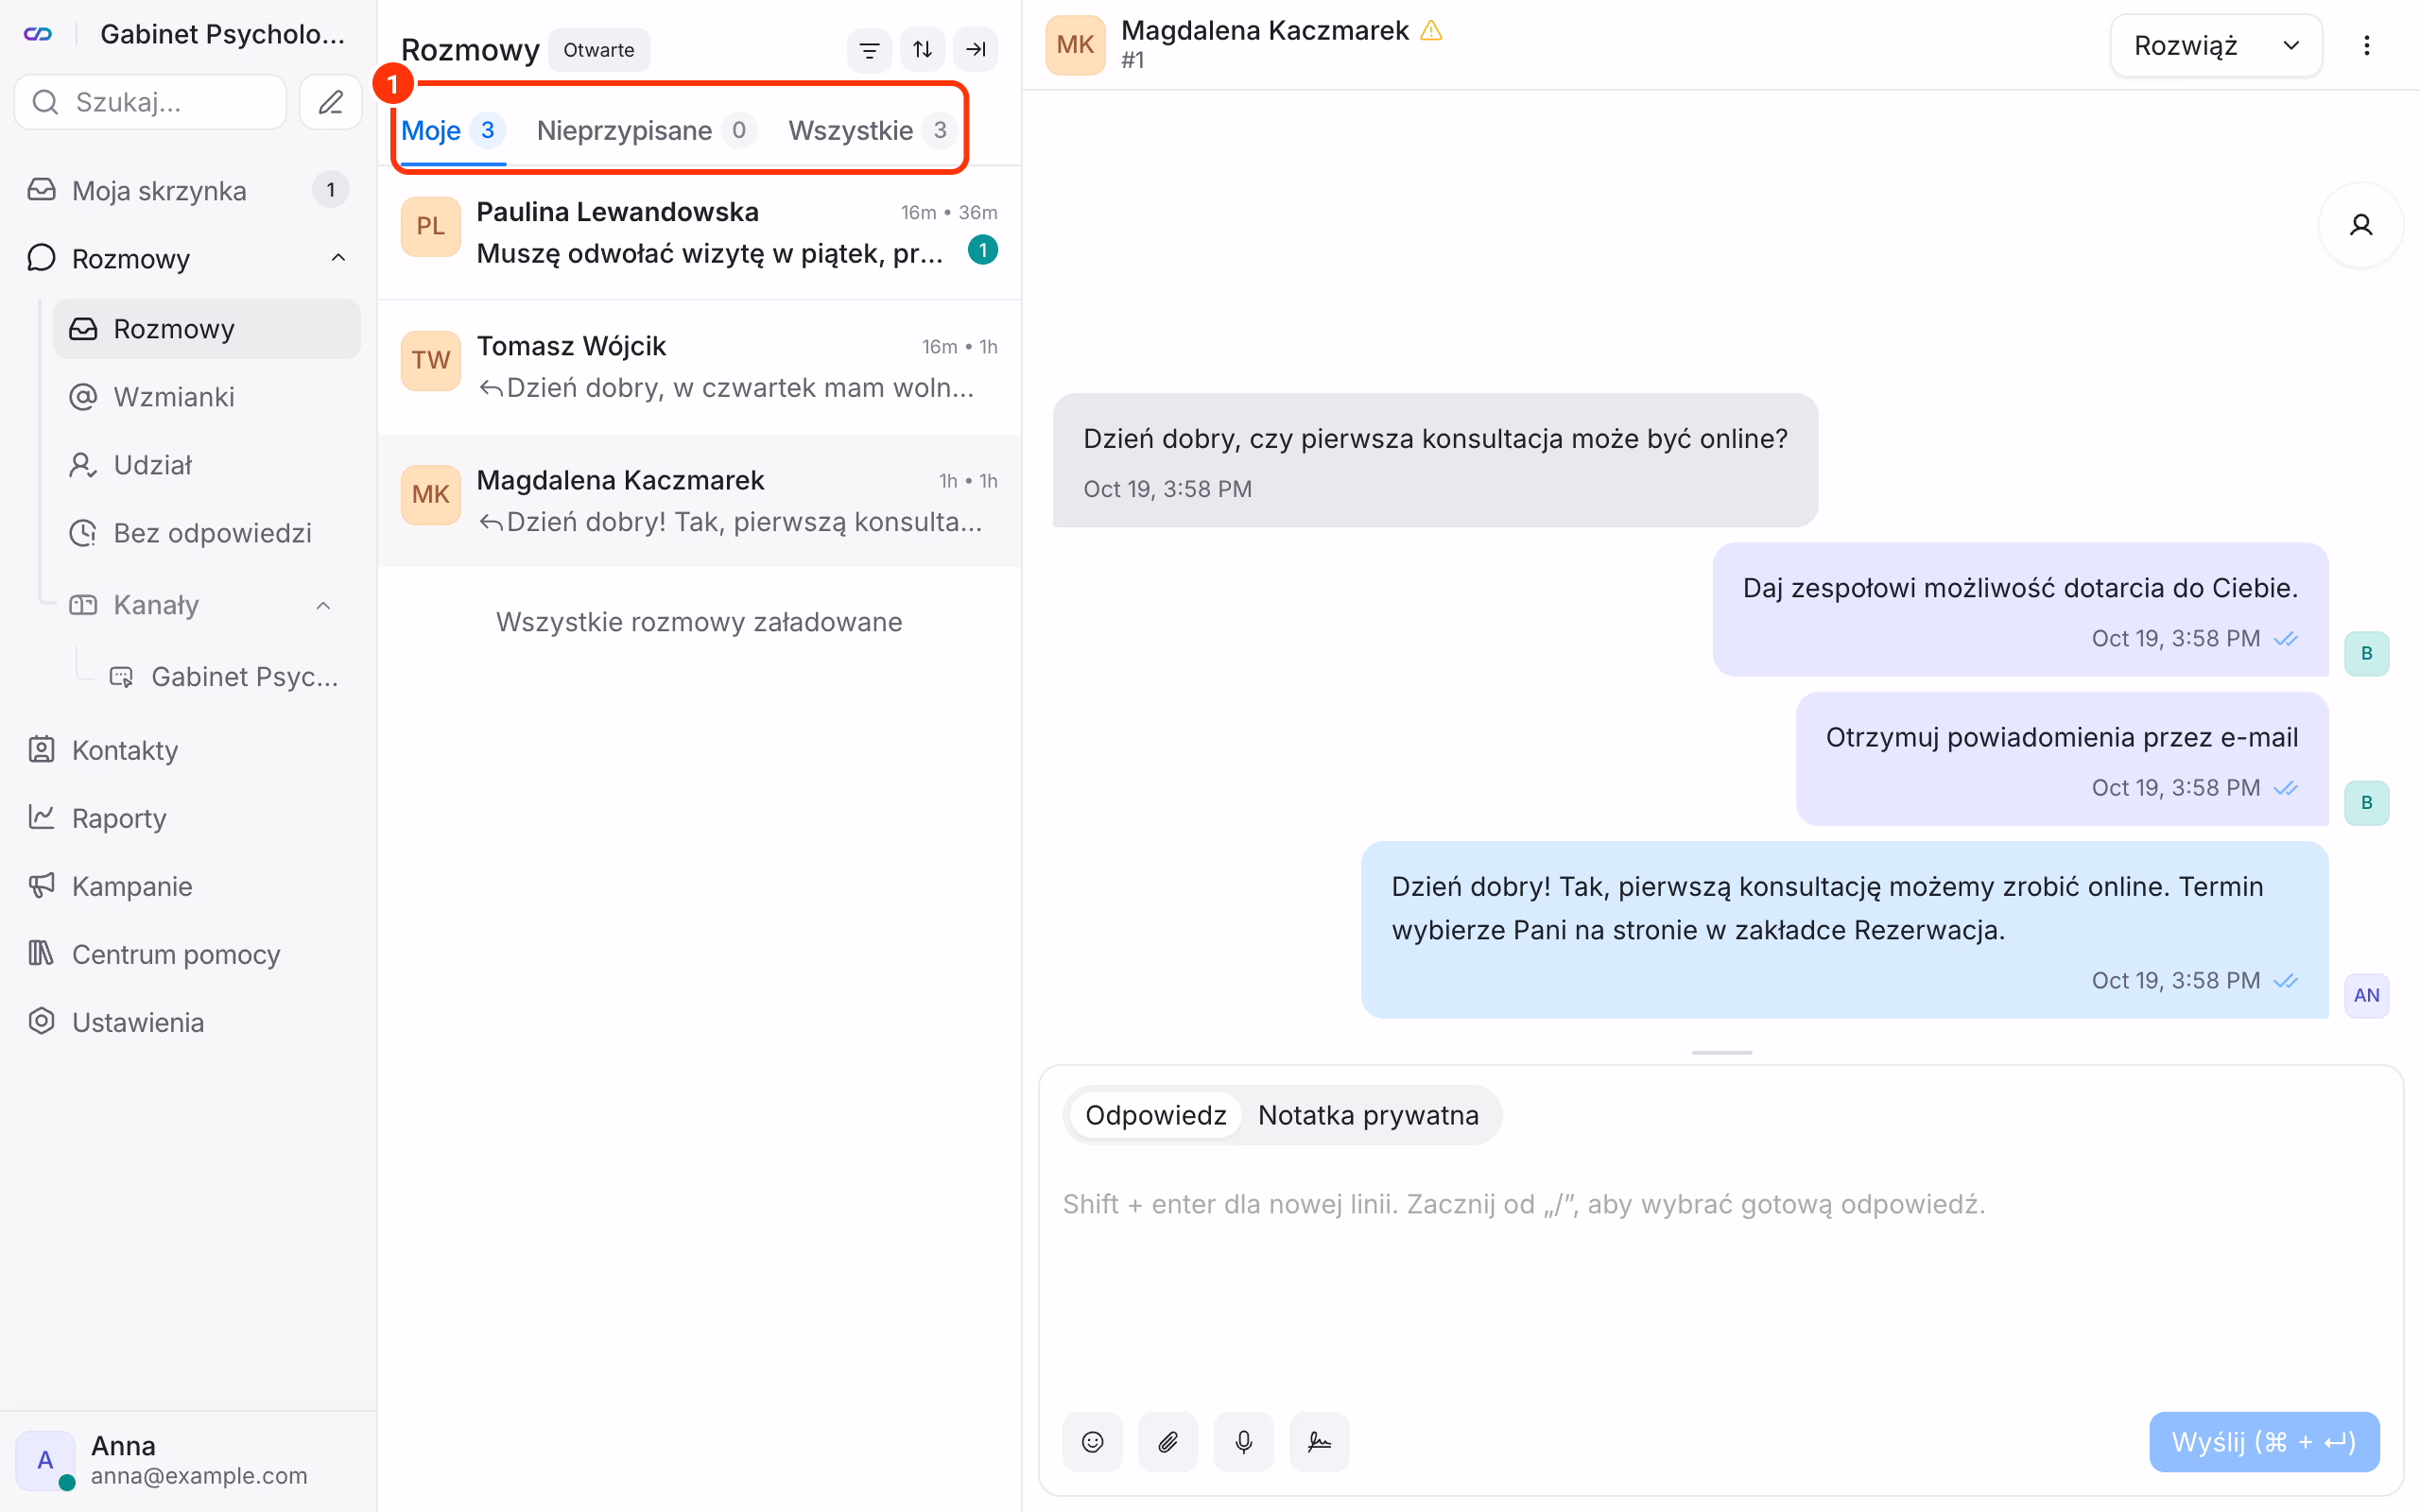The image size is (2420, 1512).
Task: Select the Notatka prywatna tab
Action: pyautogui.click(x=1367, y=1115)
